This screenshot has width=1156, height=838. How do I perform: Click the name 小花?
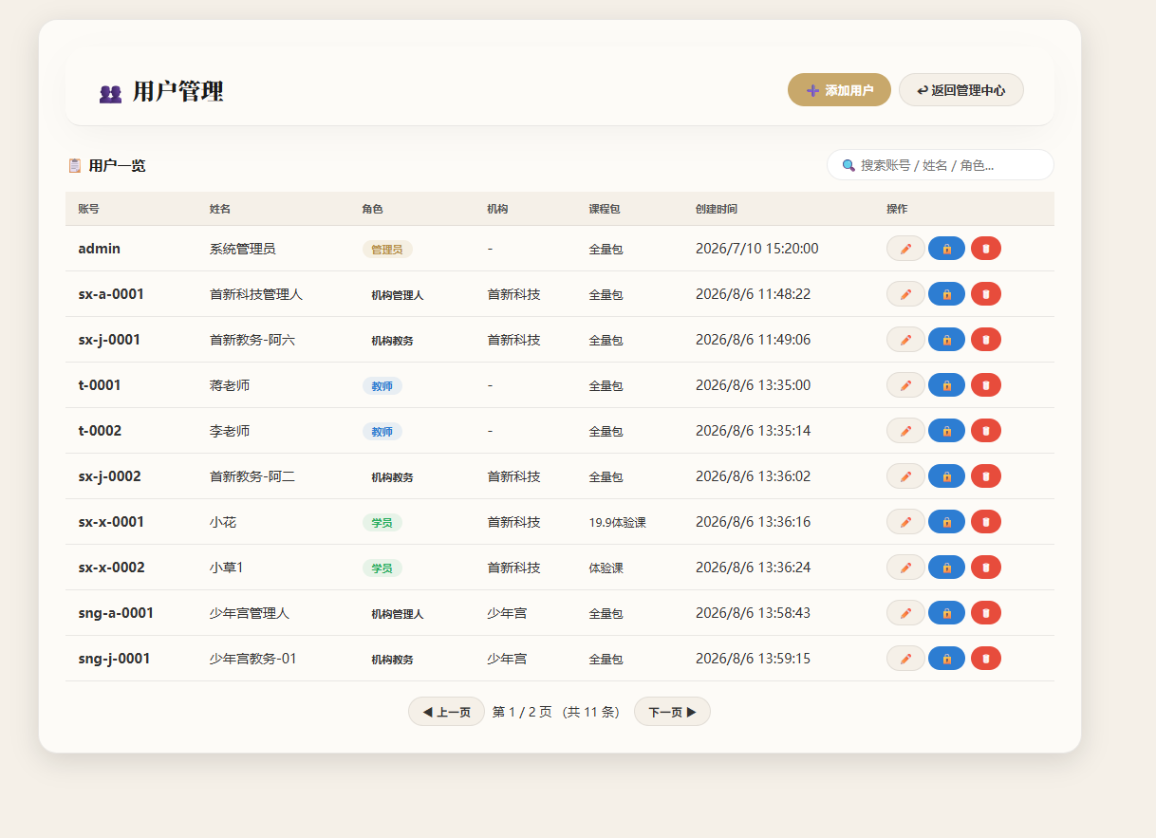point(223,522)
